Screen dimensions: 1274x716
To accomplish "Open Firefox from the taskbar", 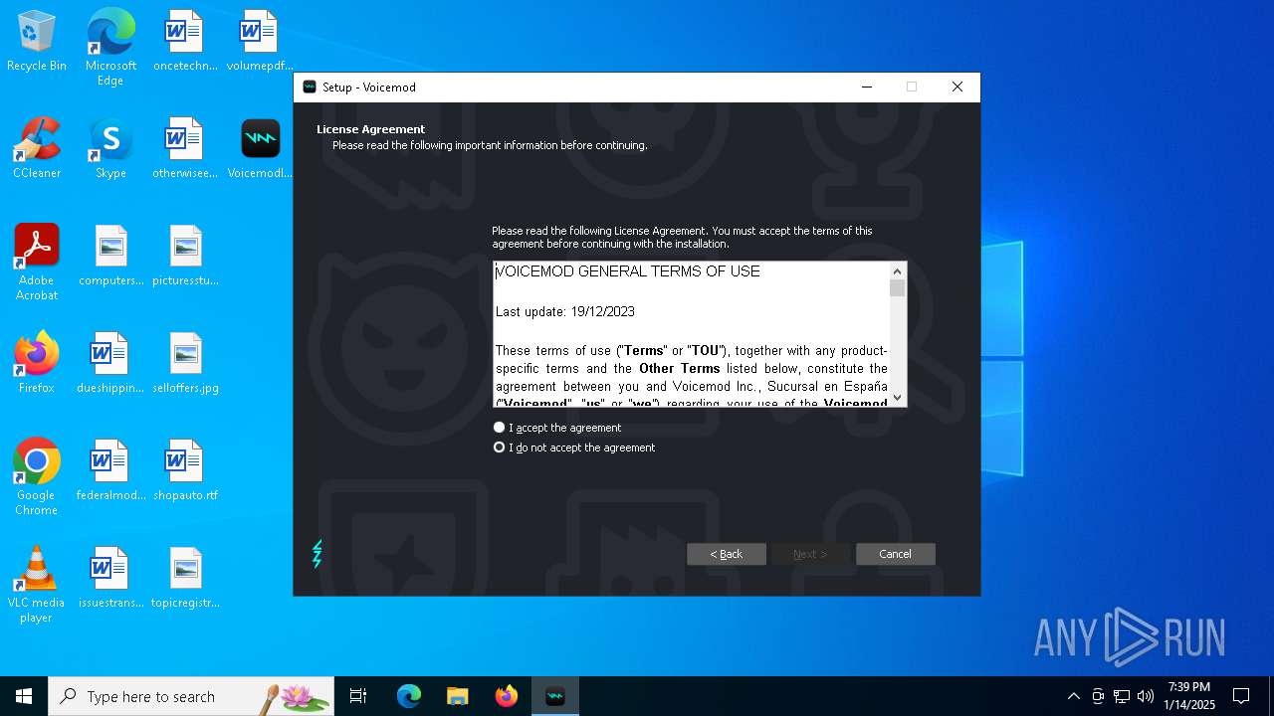I will click(x=507, y=696).
